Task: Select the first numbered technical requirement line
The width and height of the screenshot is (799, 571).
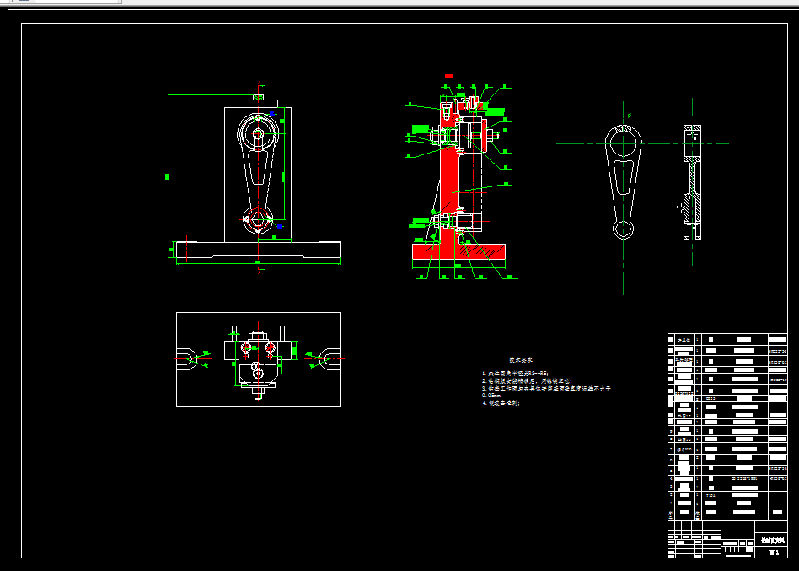Action: (515, 373)
